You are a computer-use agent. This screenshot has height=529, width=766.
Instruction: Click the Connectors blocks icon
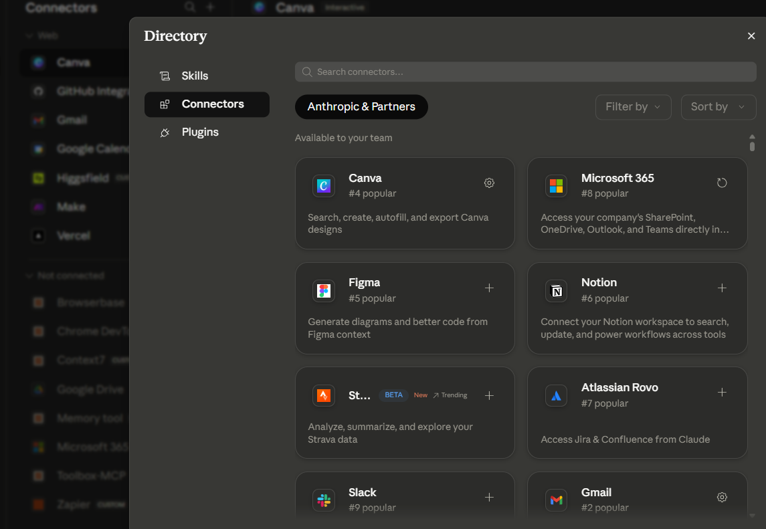click(x=165, y=104)
